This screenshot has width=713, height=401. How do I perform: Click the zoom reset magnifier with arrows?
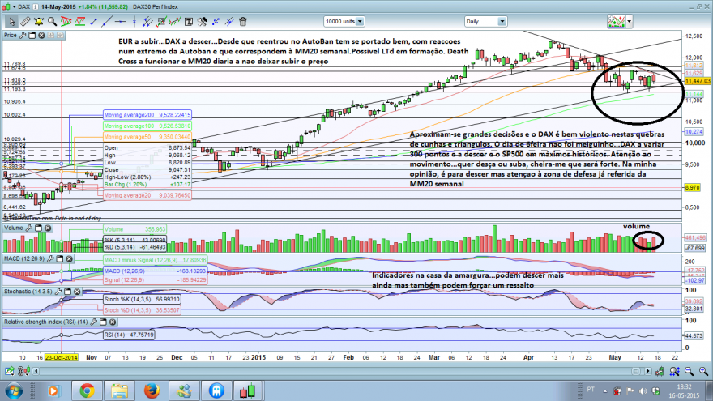(674, 372)
